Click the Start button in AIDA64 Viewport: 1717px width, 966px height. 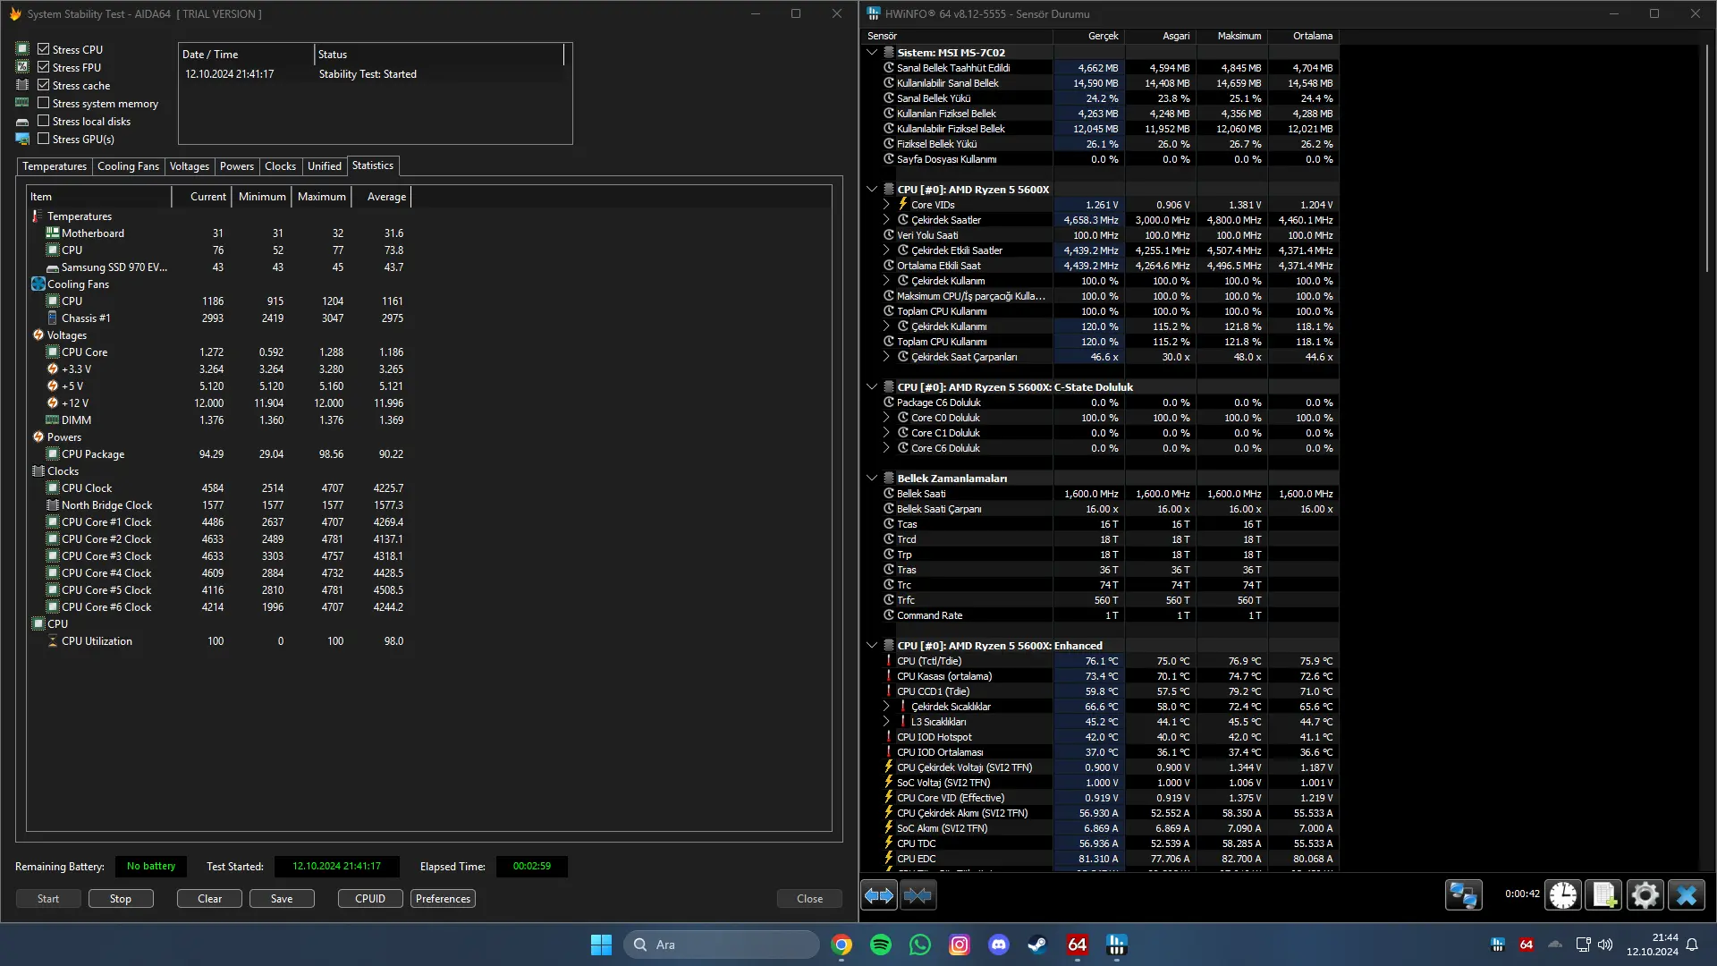pyautogui.click(x=48, y=899)
